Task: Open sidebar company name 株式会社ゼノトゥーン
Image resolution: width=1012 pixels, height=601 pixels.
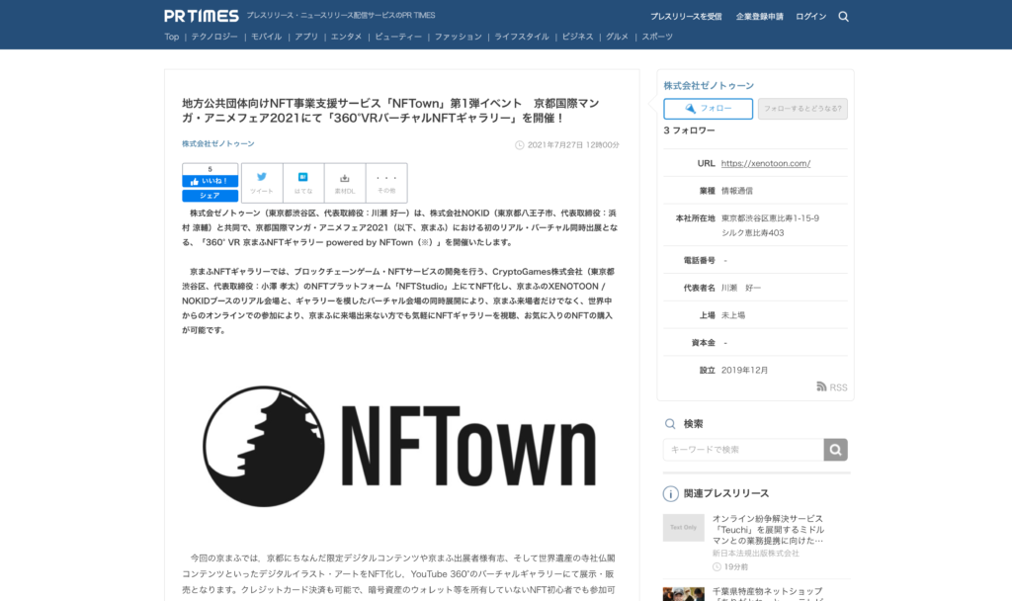Action: [709, 85]
